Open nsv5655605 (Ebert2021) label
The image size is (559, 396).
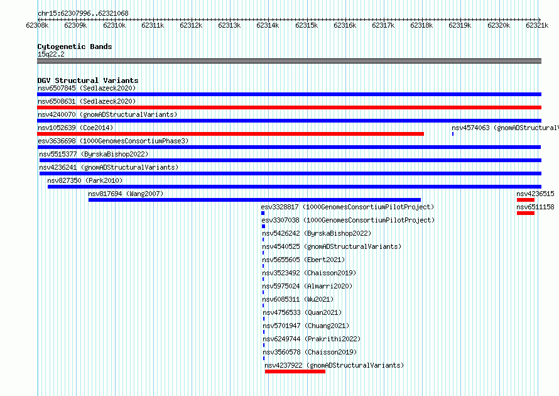point(303,260)
